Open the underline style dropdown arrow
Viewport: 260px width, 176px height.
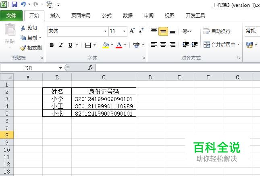(77, 45)
